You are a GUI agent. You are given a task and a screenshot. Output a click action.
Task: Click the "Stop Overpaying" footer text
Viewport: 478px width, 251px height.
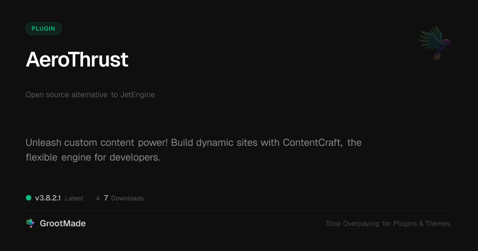pyautogui.click(x=353, y=224)
